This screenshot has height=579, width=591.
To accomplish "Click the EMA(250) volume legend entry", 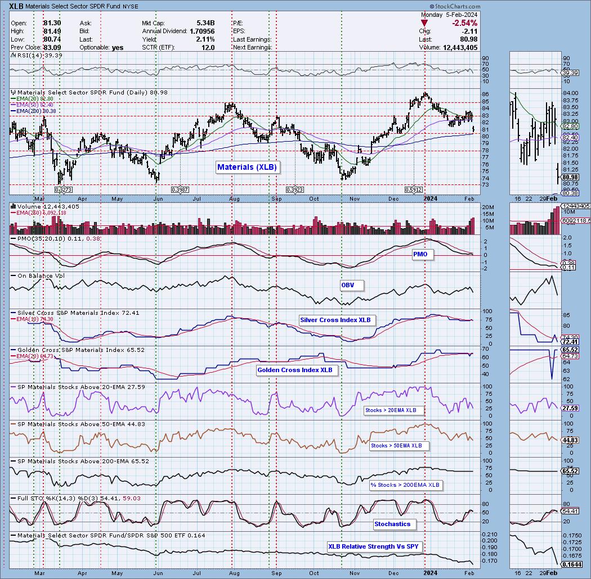I will 38,212.
